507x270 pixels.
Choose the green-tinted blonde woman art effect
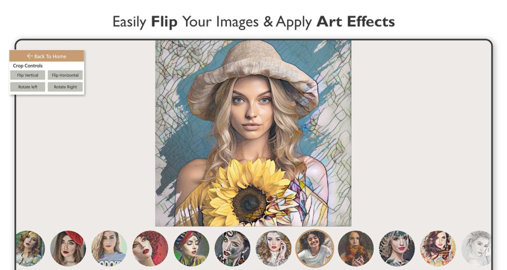pos(397,248)
